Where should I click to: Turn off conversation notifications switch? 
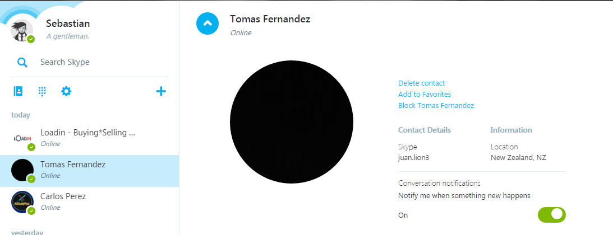point(552,215)
